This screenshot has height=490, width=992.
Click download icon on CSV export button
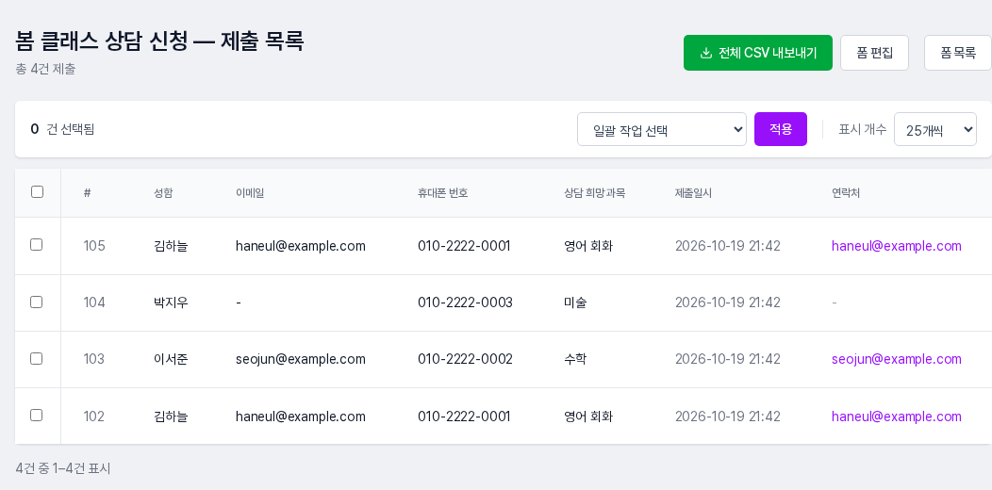click(706, 53)
